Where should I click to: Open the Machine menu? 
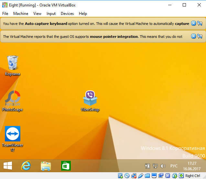point(21,14)
